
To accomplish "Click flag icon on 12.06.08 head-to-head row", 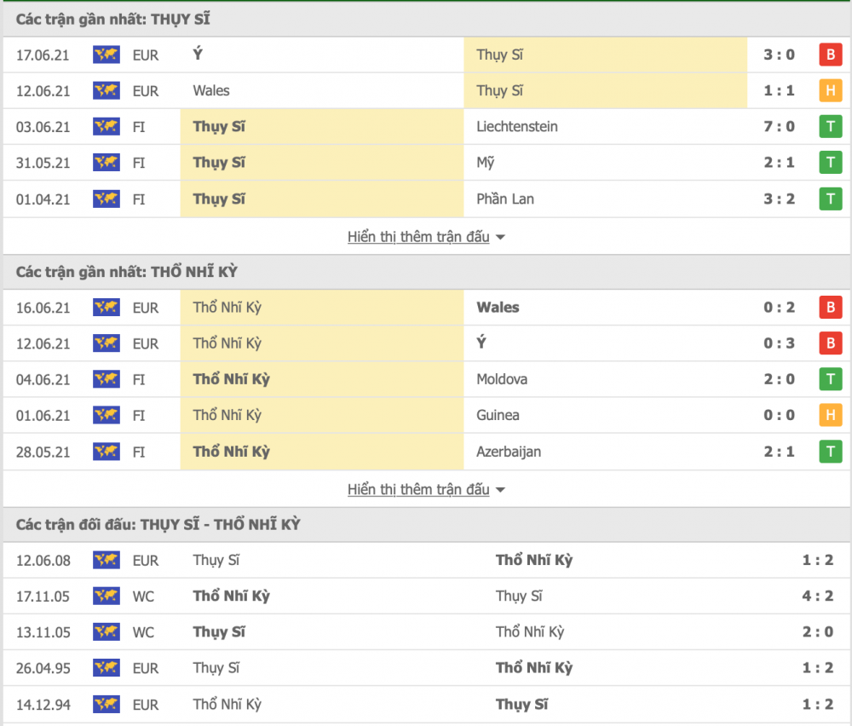I will point(106,561).
